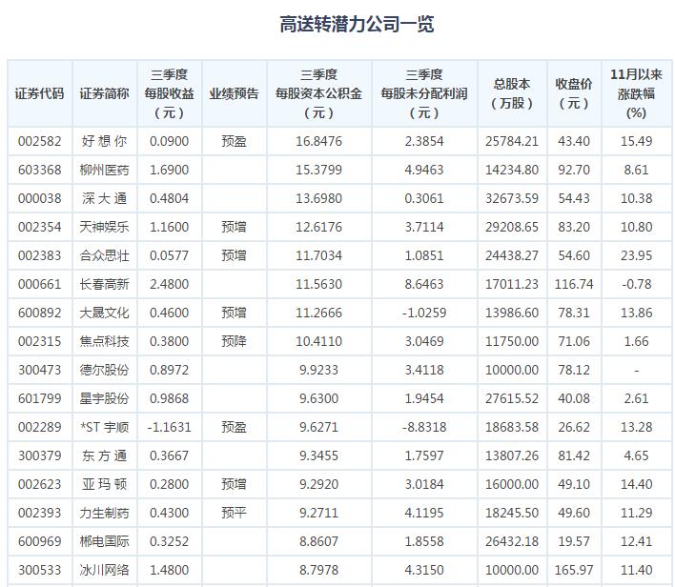The height and width of the screenshot is (587, 675).
Task: Click the 收盘价(元) column header
Action: 574,93
